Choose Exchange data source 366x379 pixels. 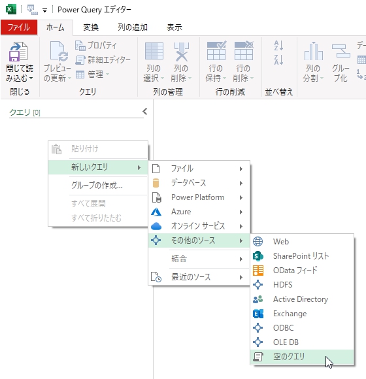(x=302, y=314)
